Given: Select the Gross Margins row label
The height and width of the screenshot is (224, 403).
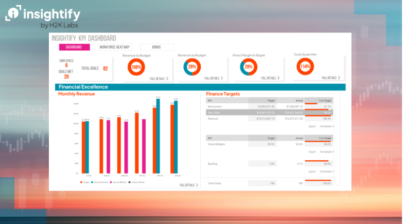Looking at the screenshot, I should tap(216, 144).
